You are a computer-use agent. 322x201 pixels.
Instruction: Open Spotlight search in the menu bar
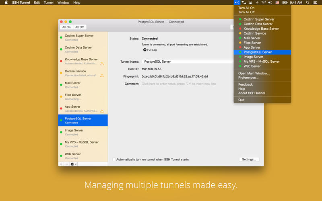(308, 2)
